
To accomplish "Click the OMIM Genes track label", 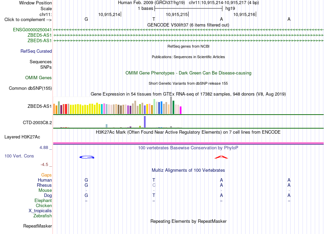I will click(x=39, y=78).
